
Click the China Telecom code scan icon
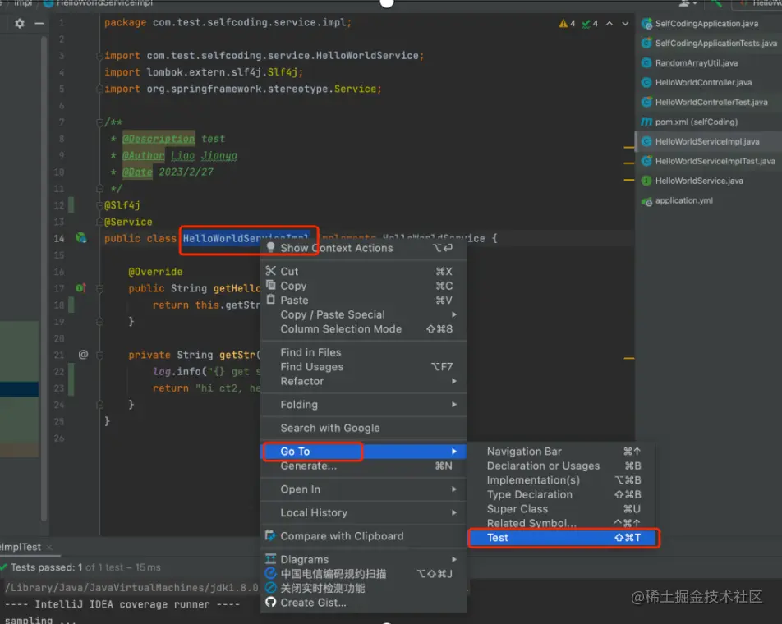271,574
